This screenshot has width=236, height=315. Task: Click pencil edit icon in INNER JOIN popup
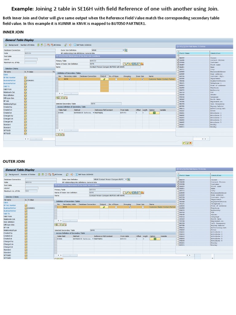pyautogui.click(x=127, y=64)
